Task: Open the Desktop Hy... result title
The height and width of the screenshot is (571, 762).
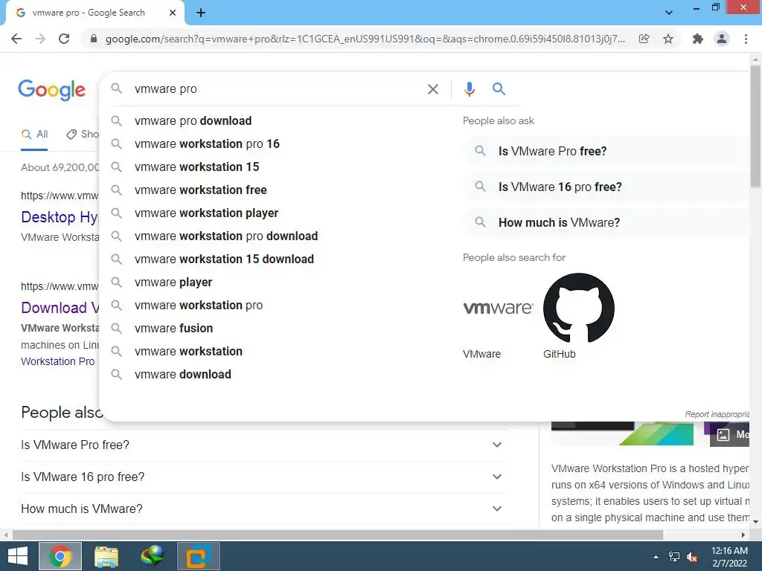Action: (60, 217)
